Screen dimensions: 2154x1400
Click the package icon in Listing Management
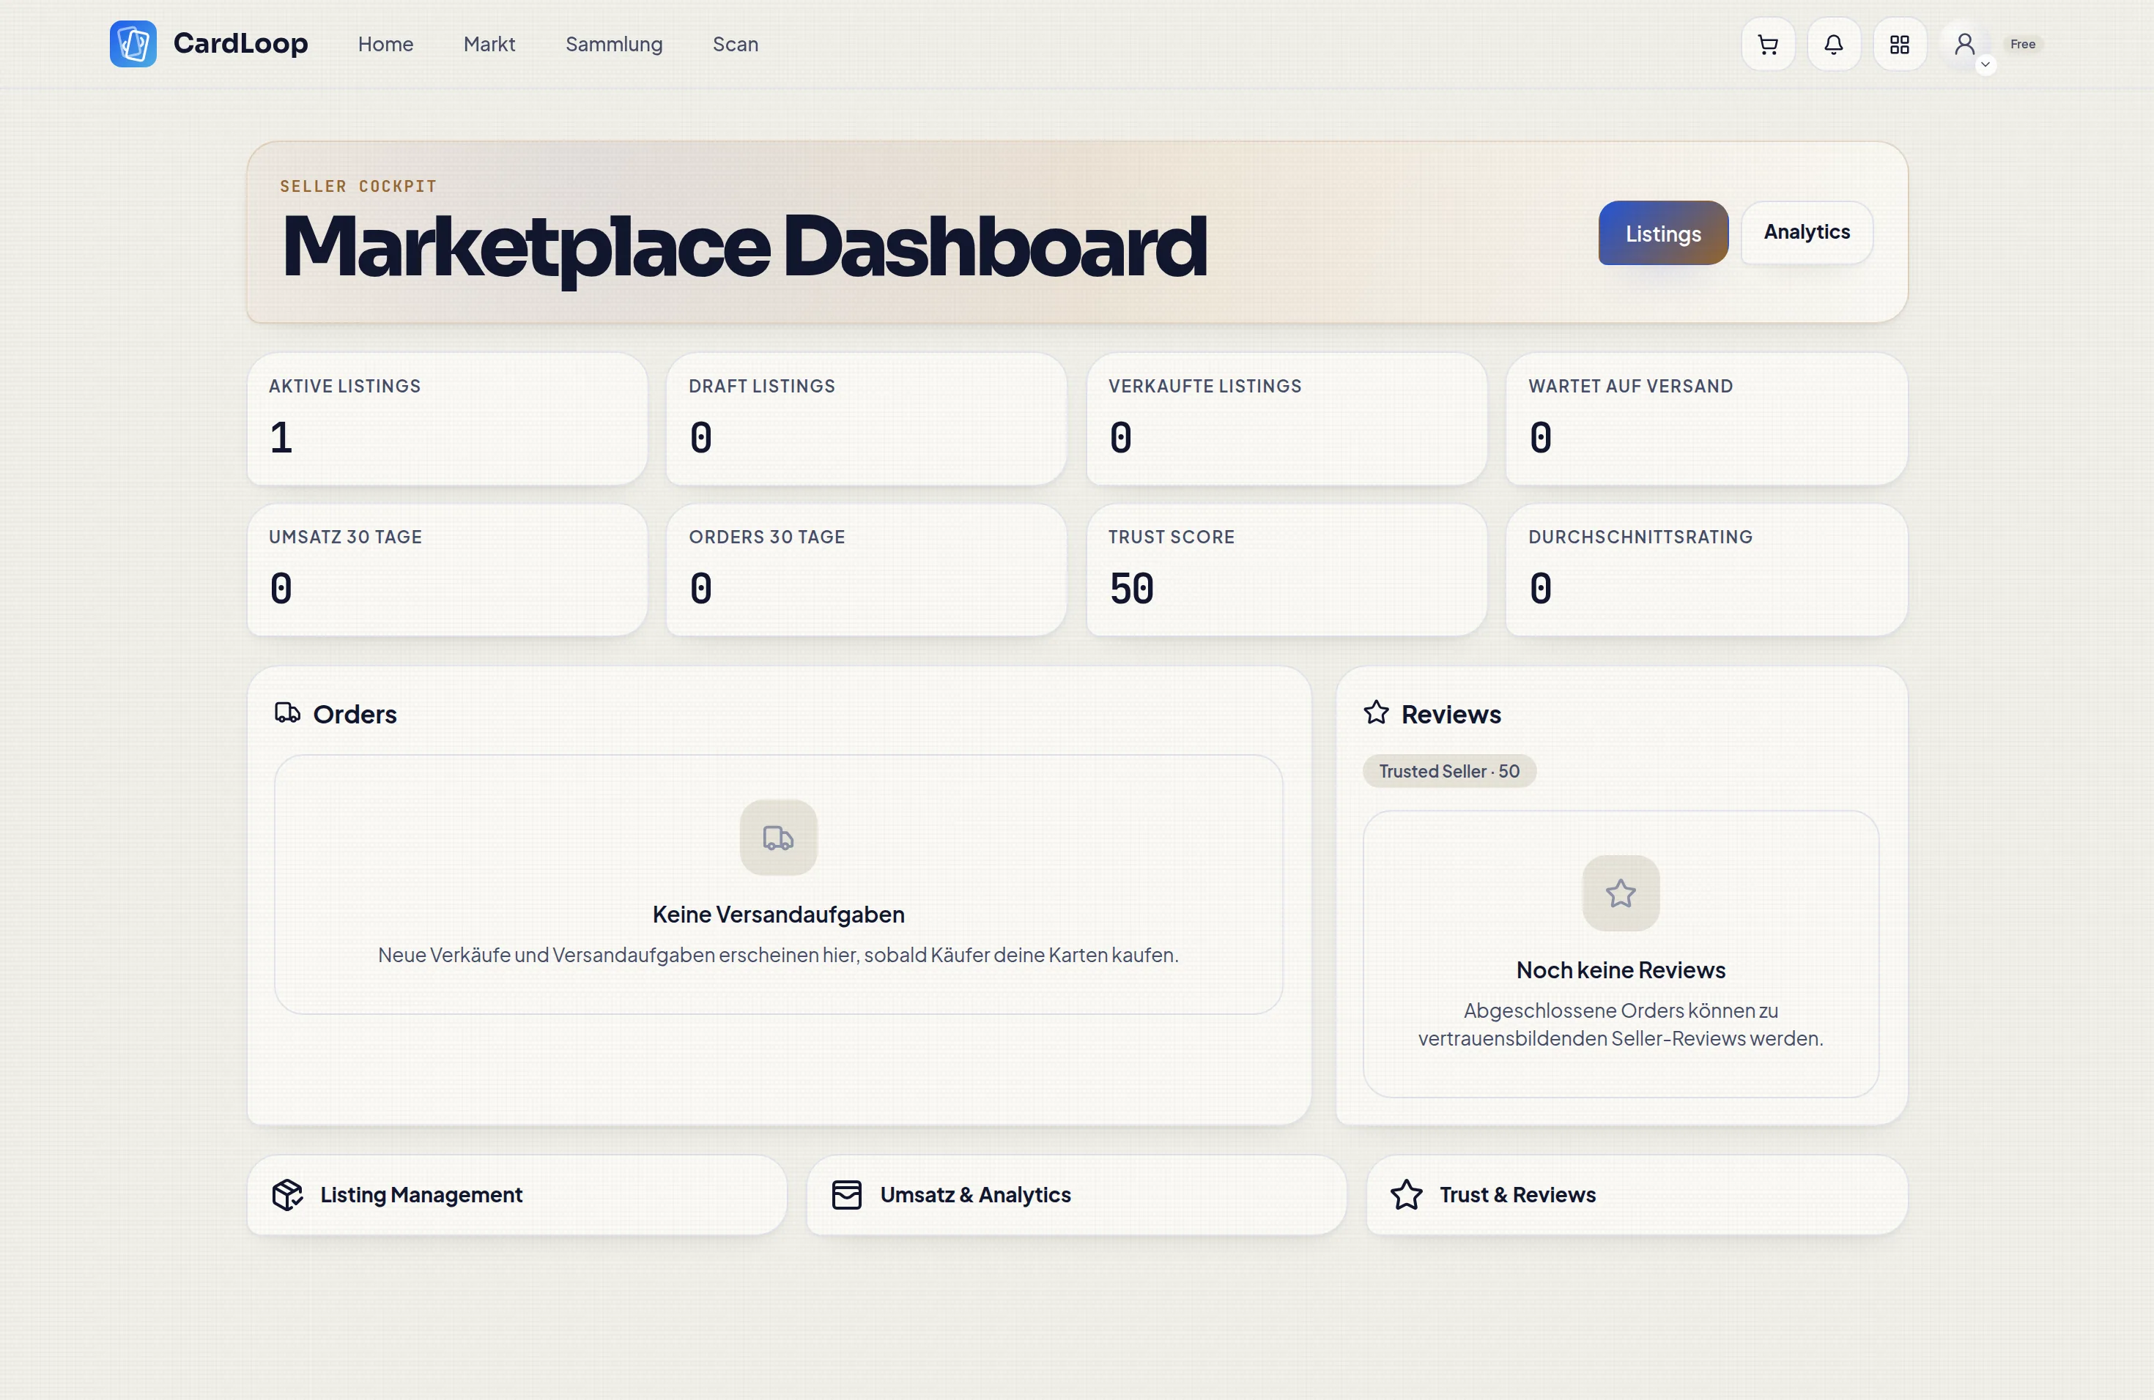pos(287,1195)
